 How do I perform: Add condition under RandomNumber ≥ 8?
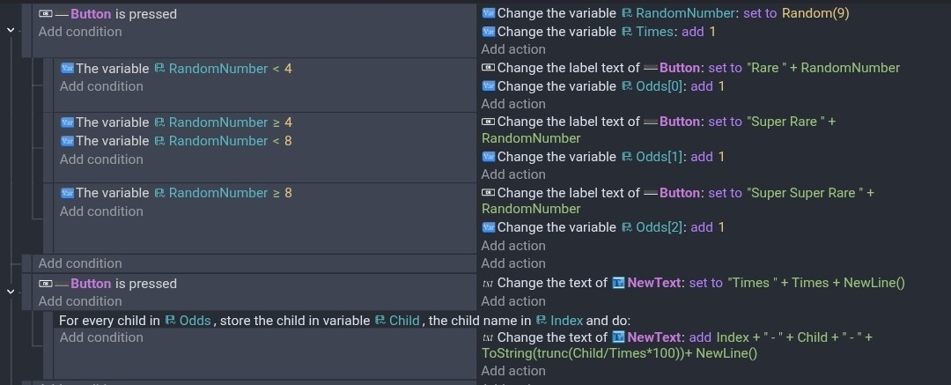point(101,211)
